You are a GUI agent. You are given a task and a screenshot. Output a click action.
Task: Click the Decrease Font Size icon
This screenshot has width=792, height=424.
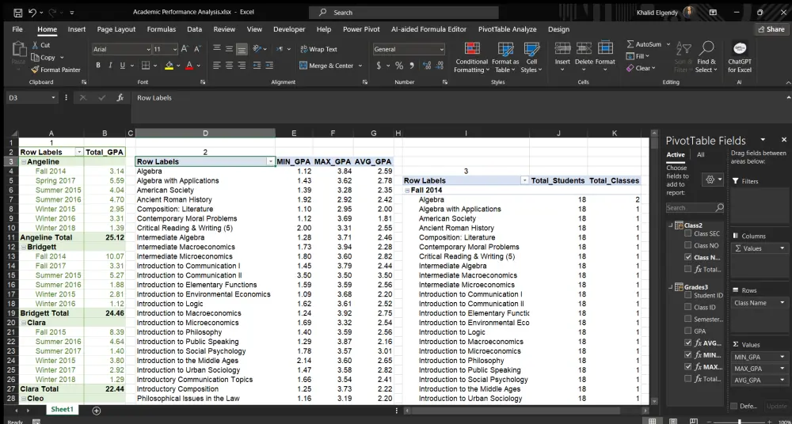tap(196, 49)
